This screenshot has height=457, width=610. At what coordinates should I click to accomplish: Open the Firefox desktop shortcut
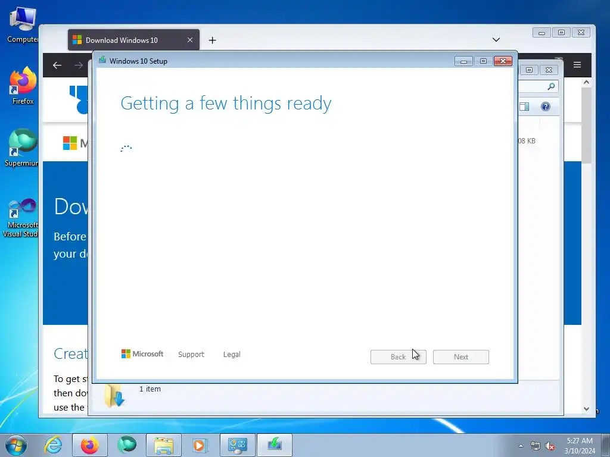tap(23, 86)
